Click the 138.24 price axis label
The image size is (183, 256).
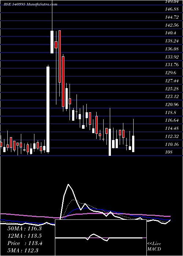(x=172, y=41)
